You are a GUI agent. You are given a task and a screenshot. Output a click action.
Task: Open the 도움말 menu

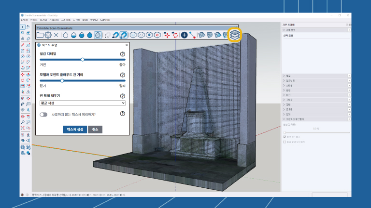coord(105,20)
